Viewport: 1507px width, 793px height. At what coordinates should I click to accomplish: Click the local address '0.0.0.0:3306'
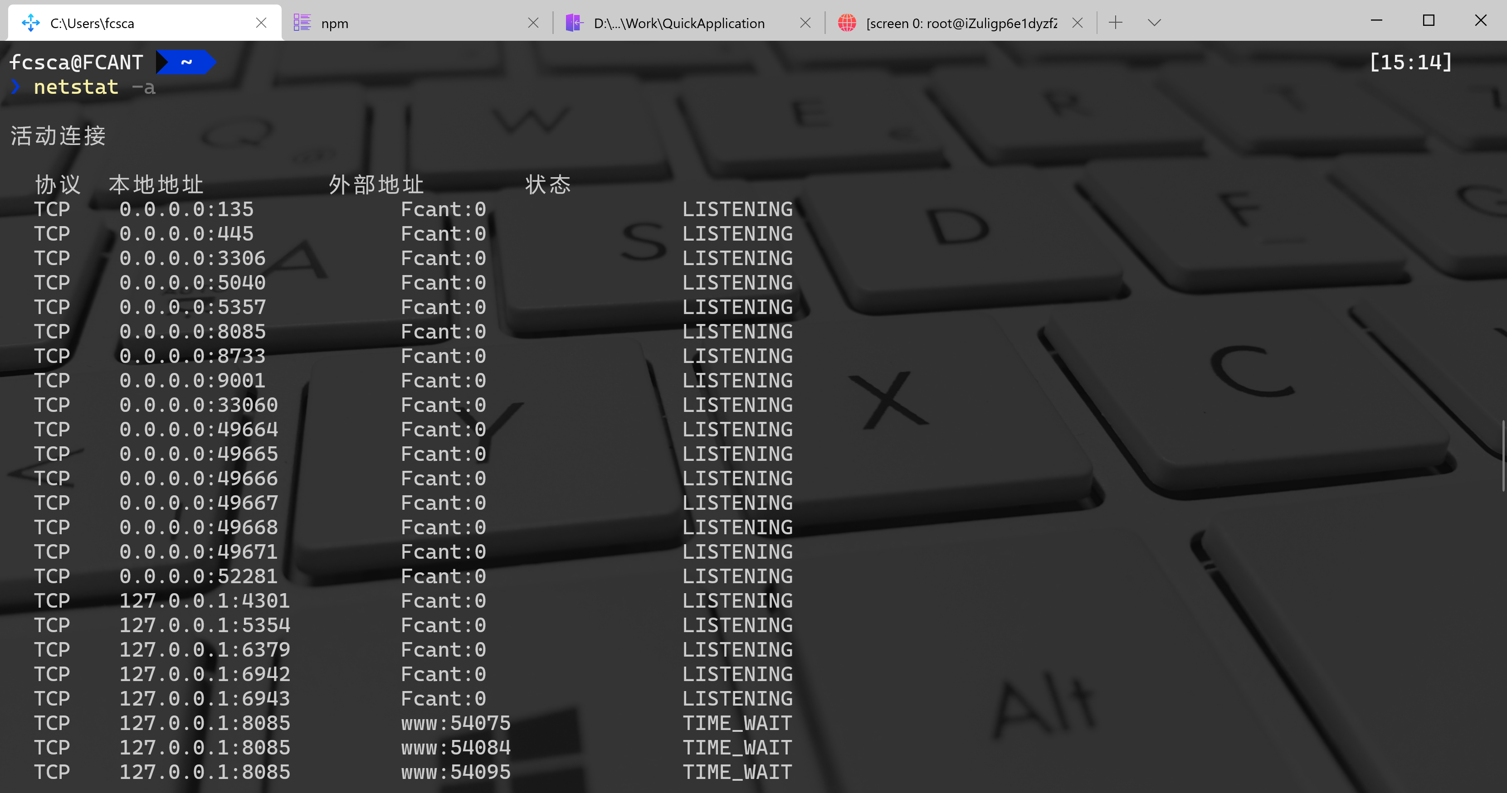click(192, 258)
